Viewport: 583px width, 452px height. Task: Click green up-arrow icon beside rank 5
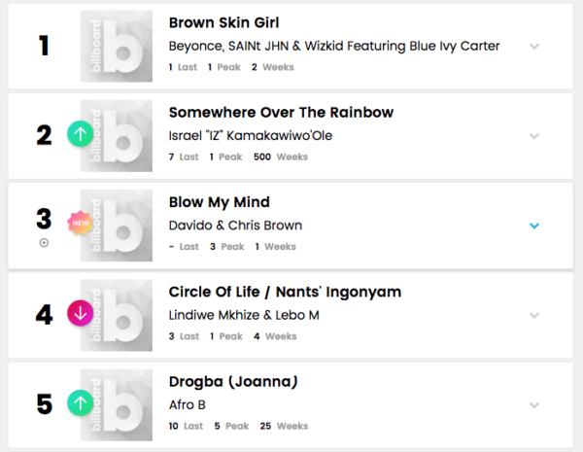[x=80, y=402]
